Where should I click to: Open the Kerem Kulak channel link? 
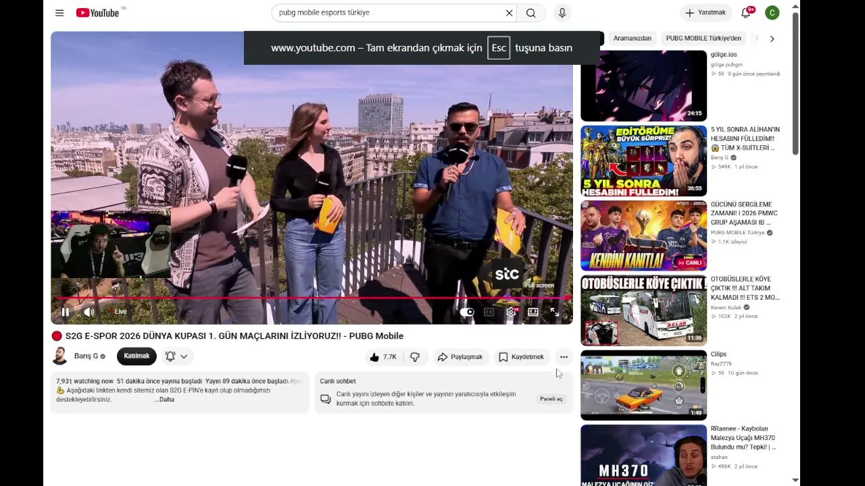point(726,308)
